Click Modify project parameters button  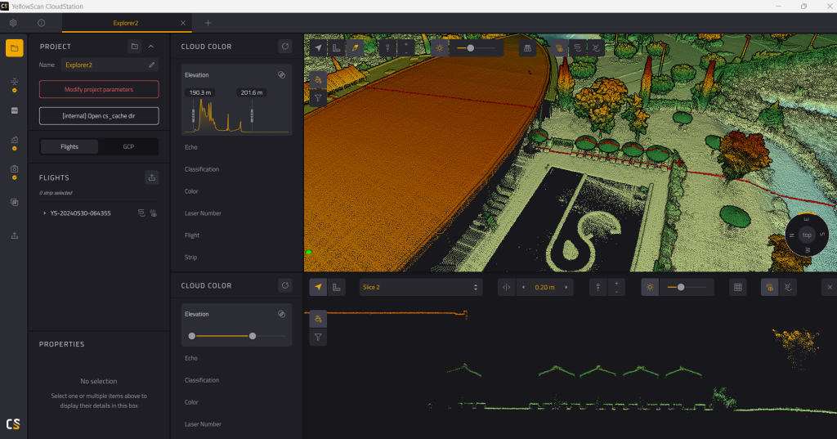(x=99, y=89)
